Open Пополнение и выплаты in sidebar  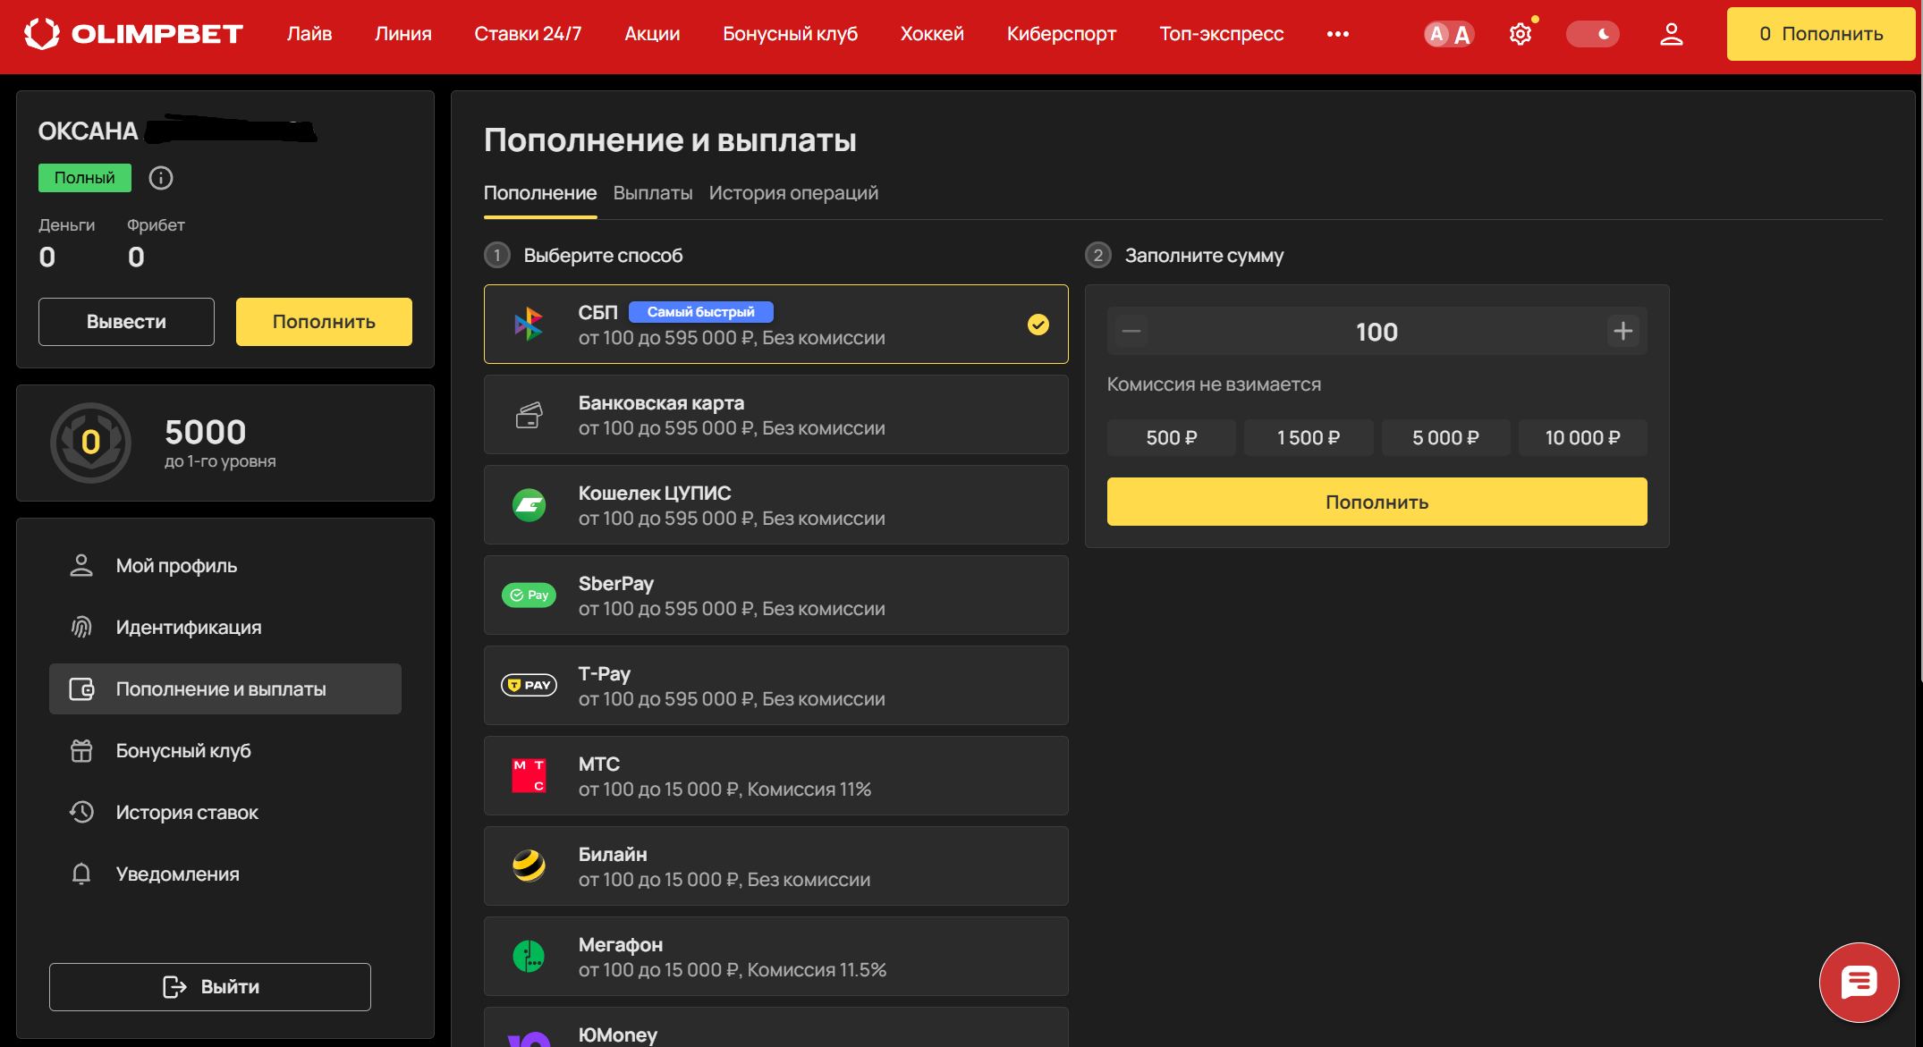coord(225,689)
